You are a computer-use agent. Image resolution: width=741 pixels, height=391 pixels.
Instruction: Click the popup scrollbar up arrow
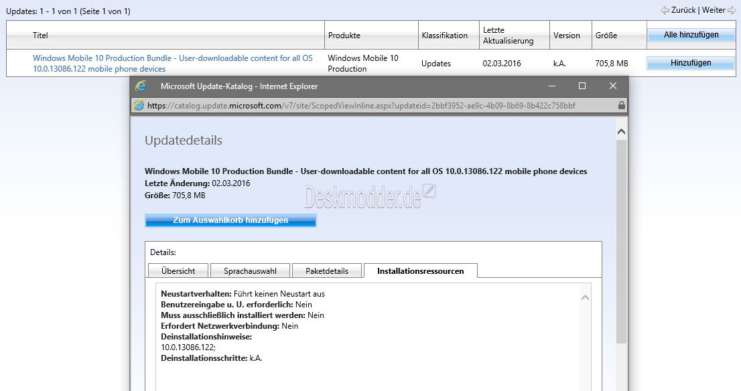tap(622, 132)
